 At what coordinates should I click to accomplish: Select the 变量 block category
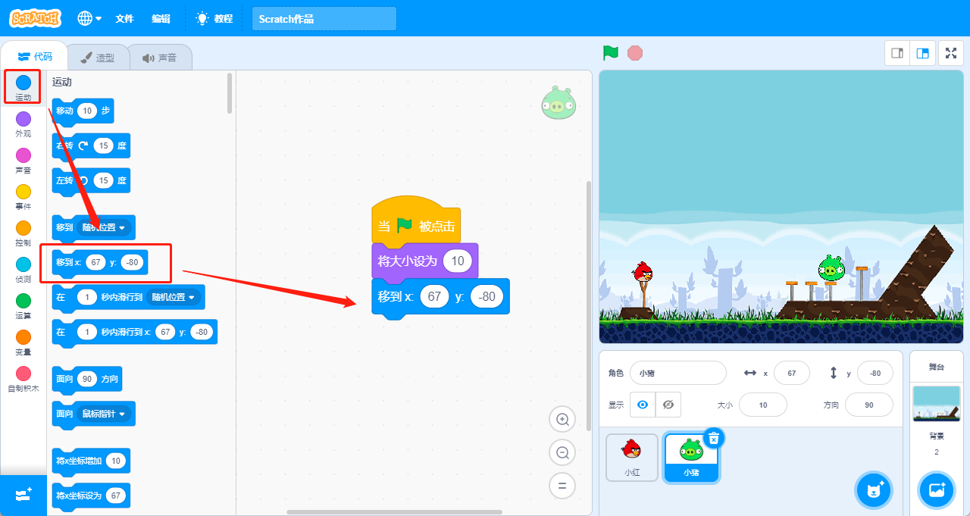23,342
